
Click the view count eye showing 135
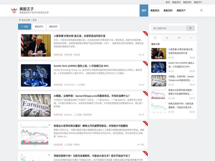click(x=138, y=145)
